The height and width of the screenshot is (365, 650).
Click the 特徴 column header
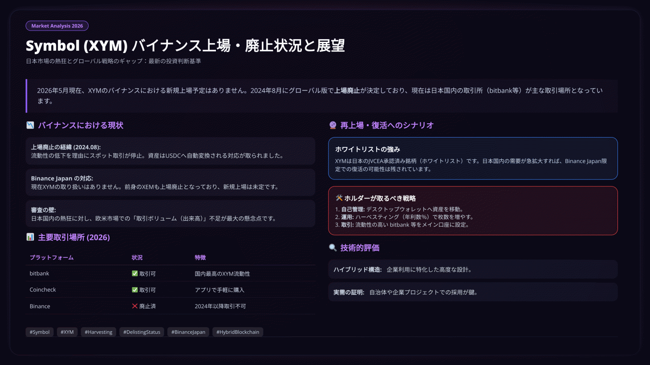(200, 258)
